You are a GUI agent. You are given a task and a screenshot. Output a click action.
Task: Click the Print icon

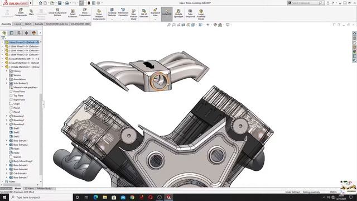67,3
